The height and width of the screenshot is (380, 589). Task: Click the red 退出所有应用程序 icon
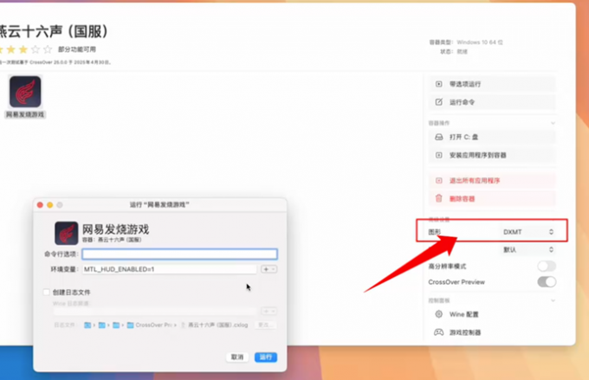(x=438, y=181)
